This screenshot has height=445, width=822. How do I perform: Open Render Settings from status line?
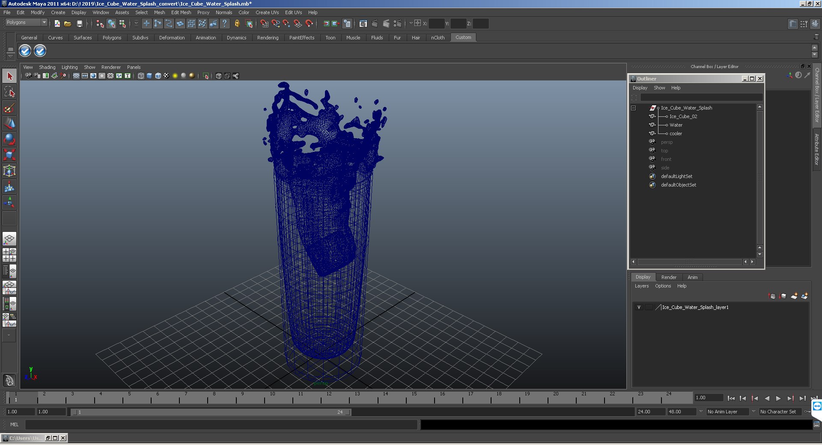(x=398, y=24)
